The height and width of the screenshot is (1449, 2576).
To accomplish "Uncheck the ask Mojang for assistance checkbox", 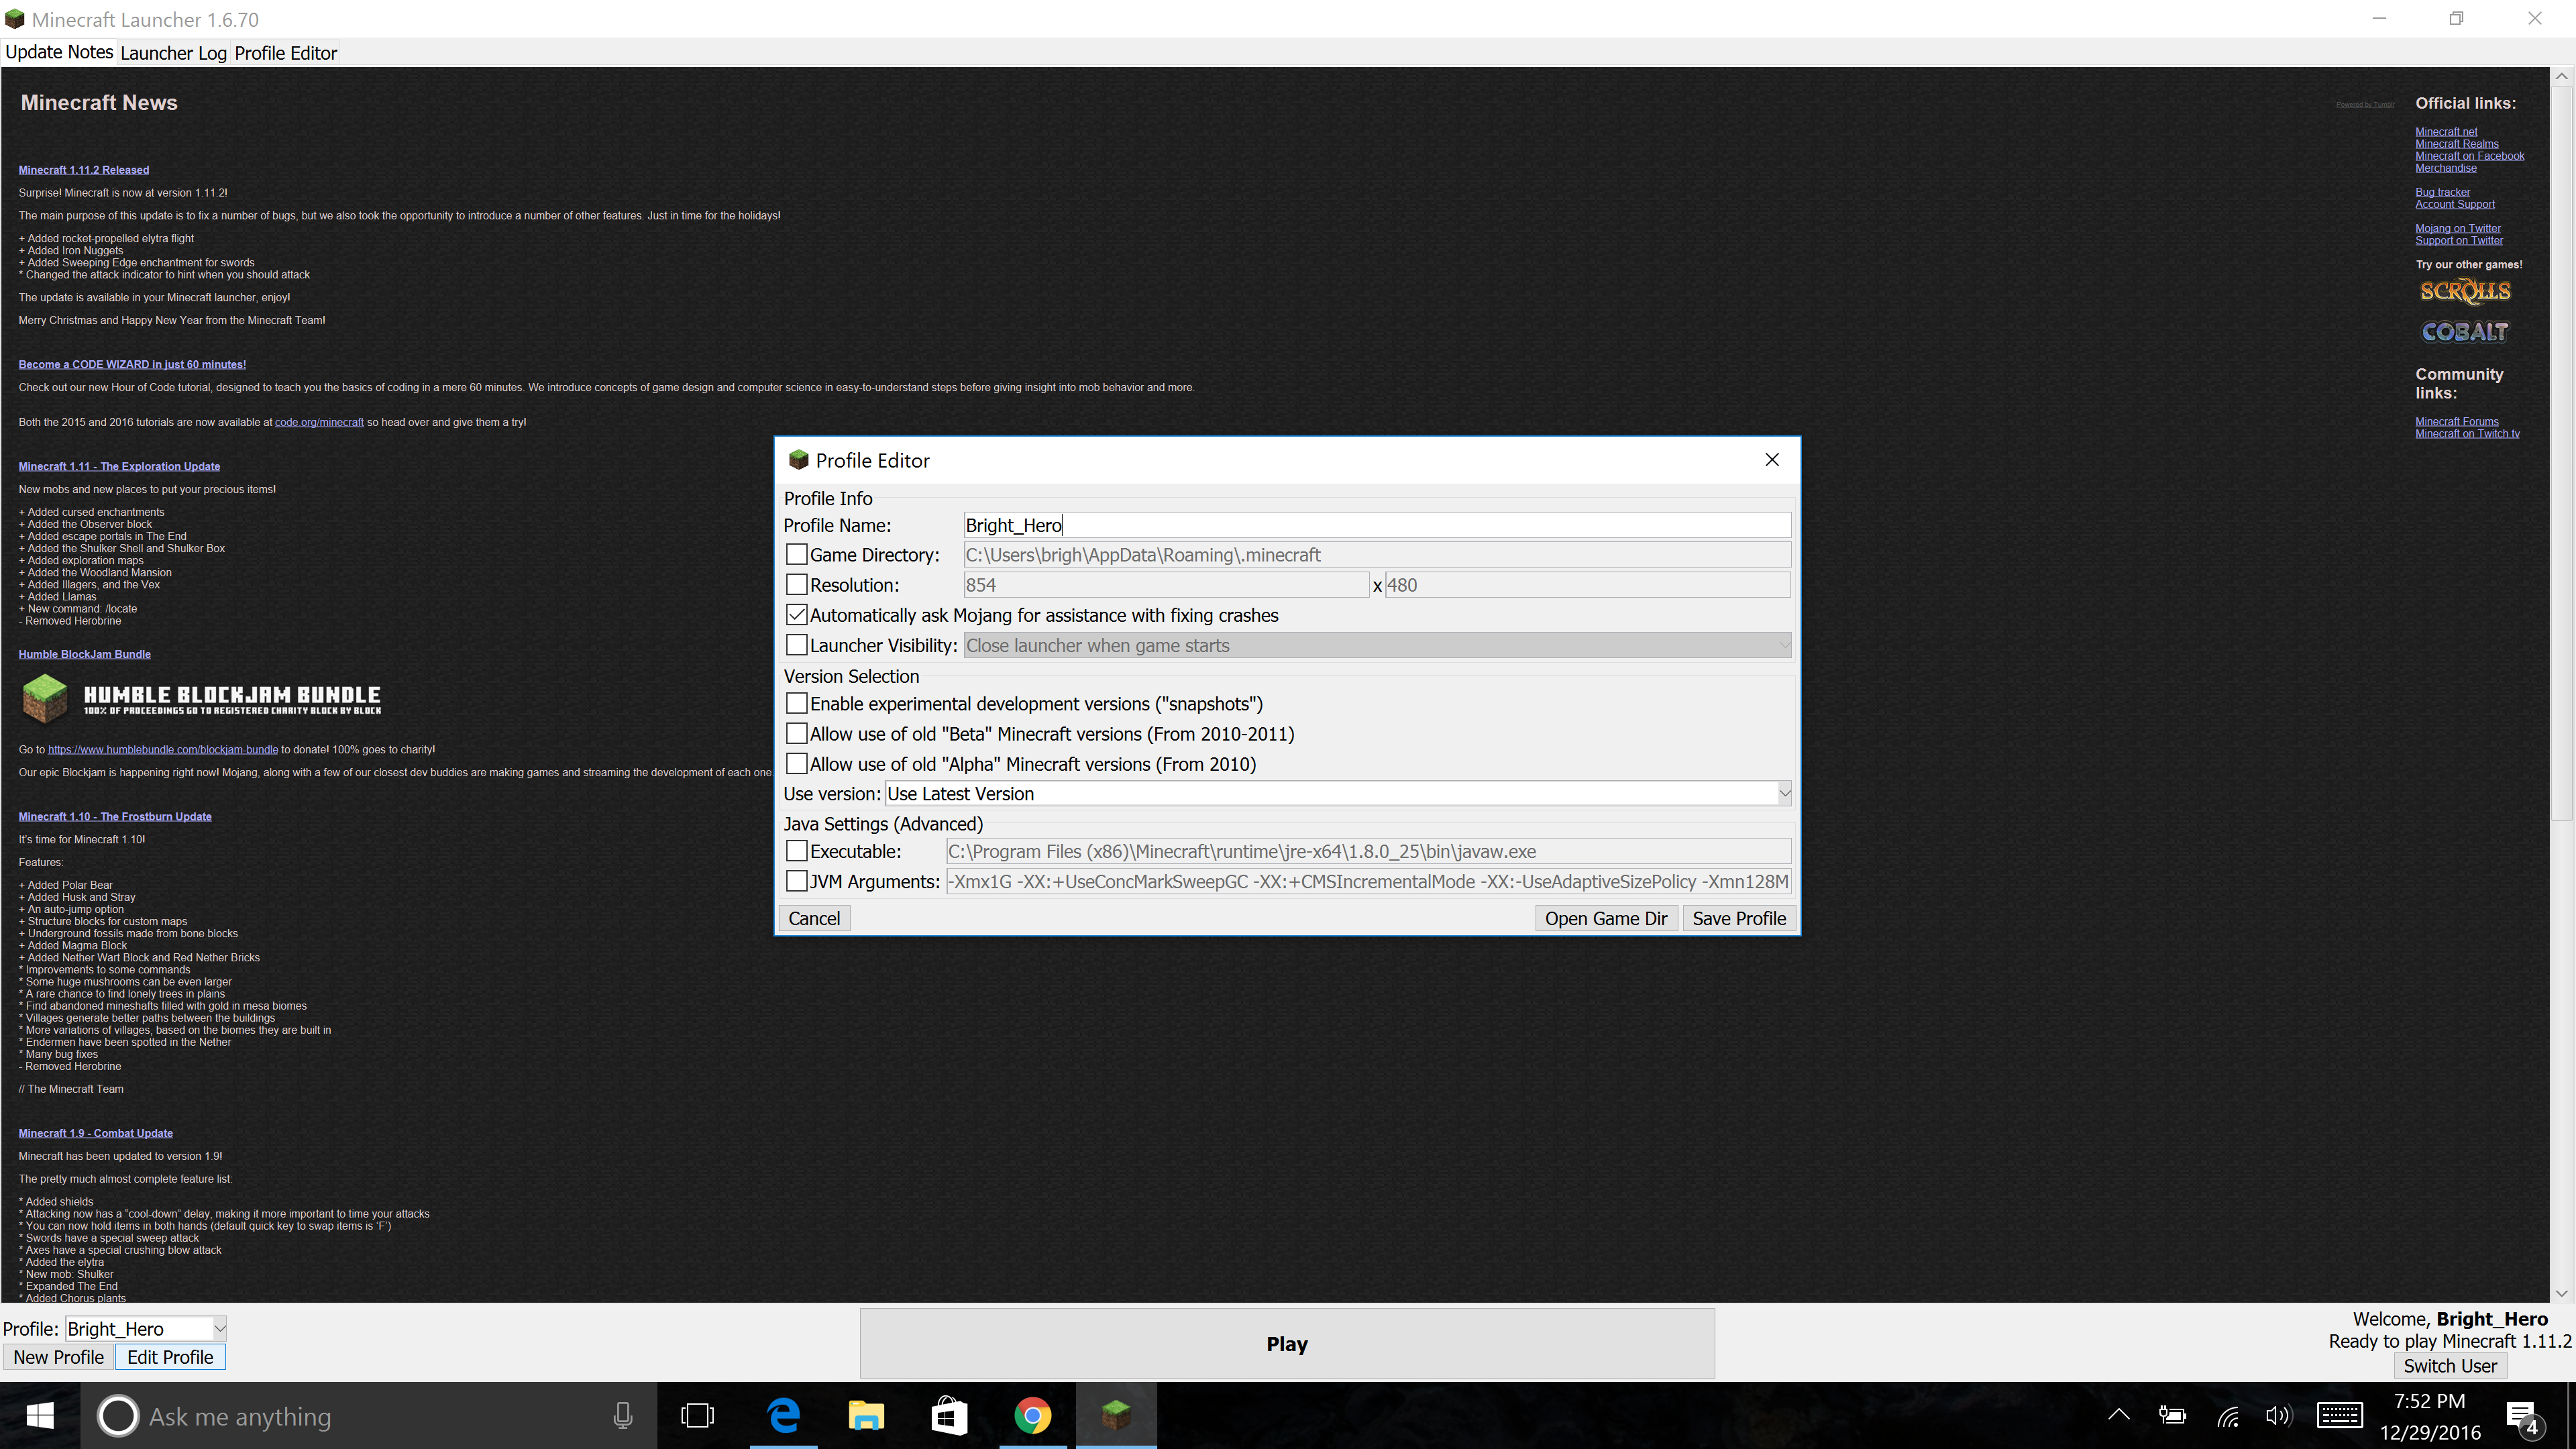I will click(797, 615).
